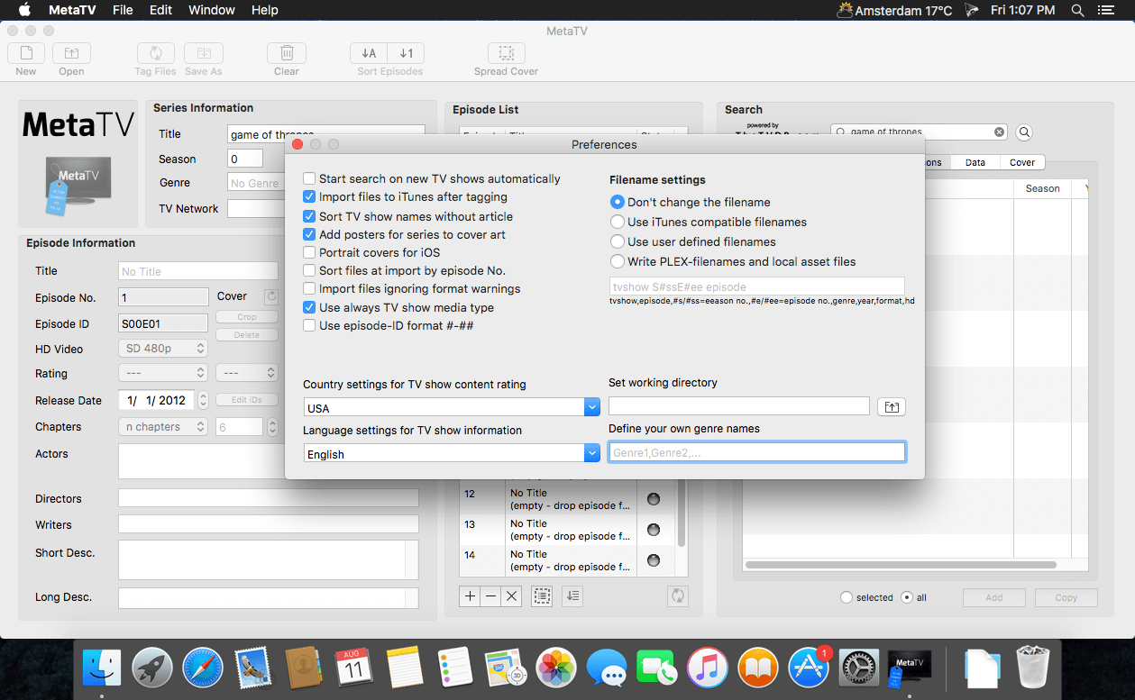Enable Import files ignoring format warnings
Screen dimensions: 1135x700
tap(310, 288)
